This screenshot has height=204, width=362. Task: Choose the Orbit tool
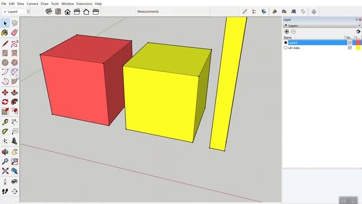click(x=5, y=152)
